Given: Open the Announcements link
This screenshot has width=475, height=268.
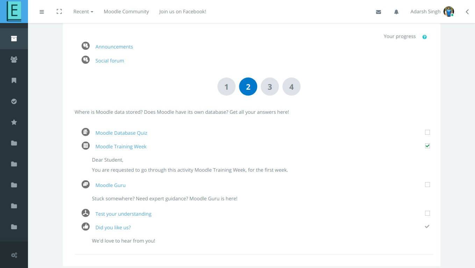Looking at the screenshot, I should point(114,47).
